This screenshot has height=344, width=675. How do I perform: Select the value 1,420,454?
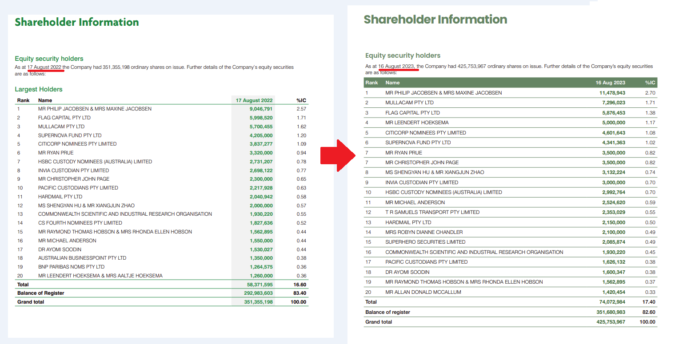[614, 292]
